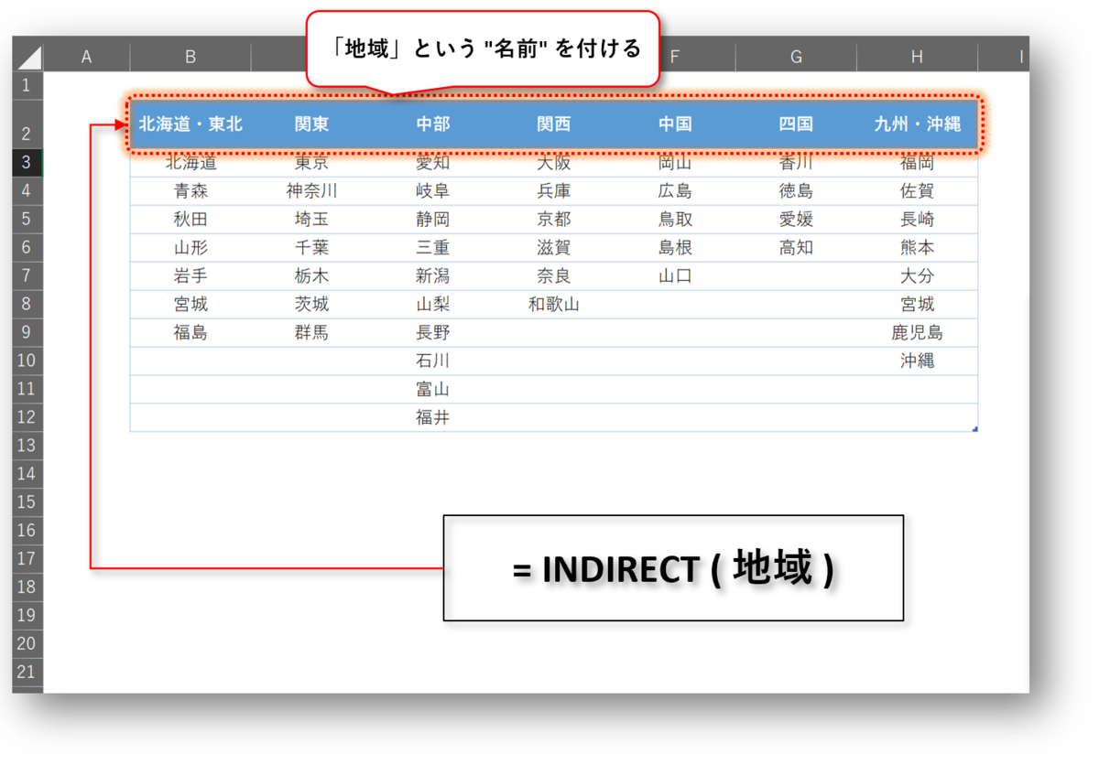Select the 関西 header cell
The image size is (1099, 765).
click(553, 124)
